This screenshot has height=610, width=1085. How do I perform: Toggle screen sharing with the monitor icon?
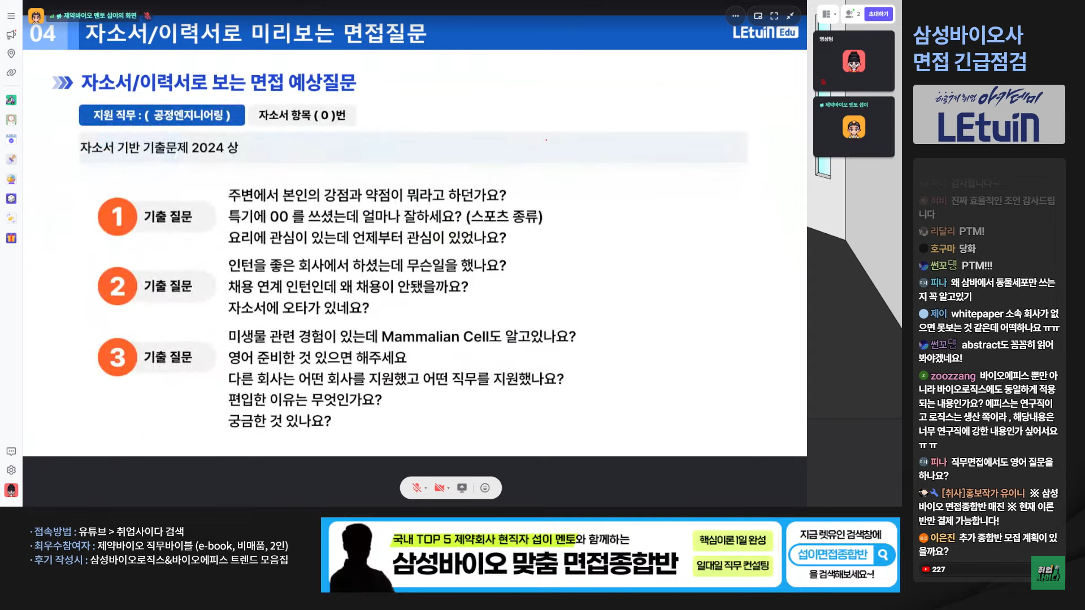pyautogui.click(x=462, y=488)
